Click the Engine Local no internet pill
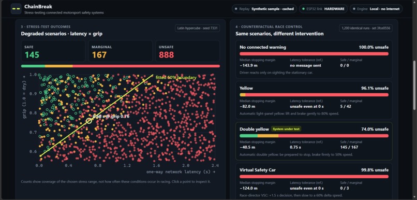Image resolution: width=417 pixels, height=200 pixels. [x=376, y=9]
